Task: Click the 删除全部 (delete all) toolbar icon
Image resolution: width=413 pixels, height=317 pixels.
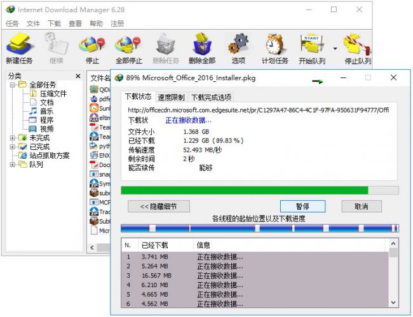Action: tap(202, 47)
